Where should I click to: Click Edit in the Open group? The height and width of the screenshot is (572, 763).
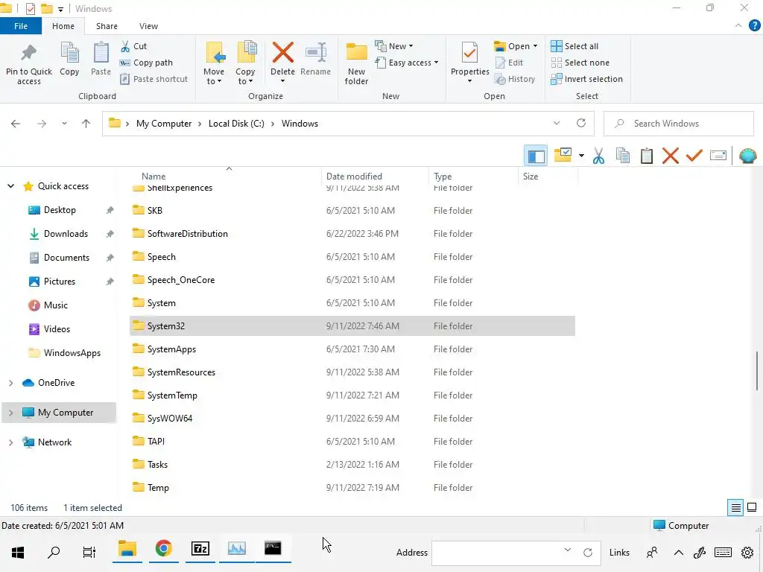(x=509, y=63)
